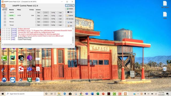171x96 pixels.
Task: Open the purple Tor Browser shortcut
Action: point(29,58)
